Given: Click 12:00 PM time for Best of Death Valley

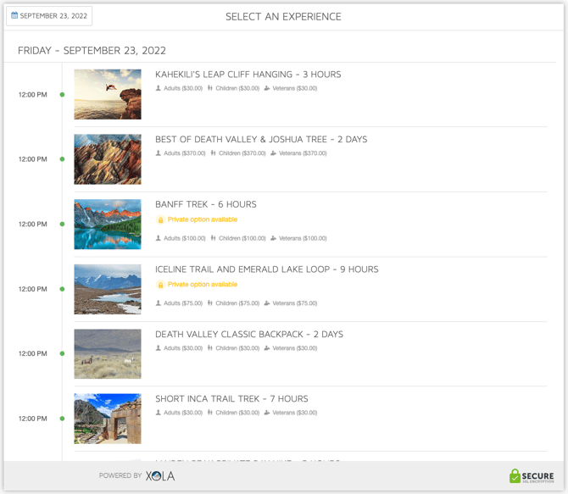Looking at the screenshot, I should tap(33, 159).
